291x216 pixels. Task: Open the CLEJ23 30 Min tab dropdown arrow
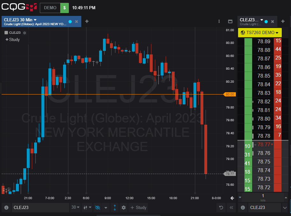[35, 20]
